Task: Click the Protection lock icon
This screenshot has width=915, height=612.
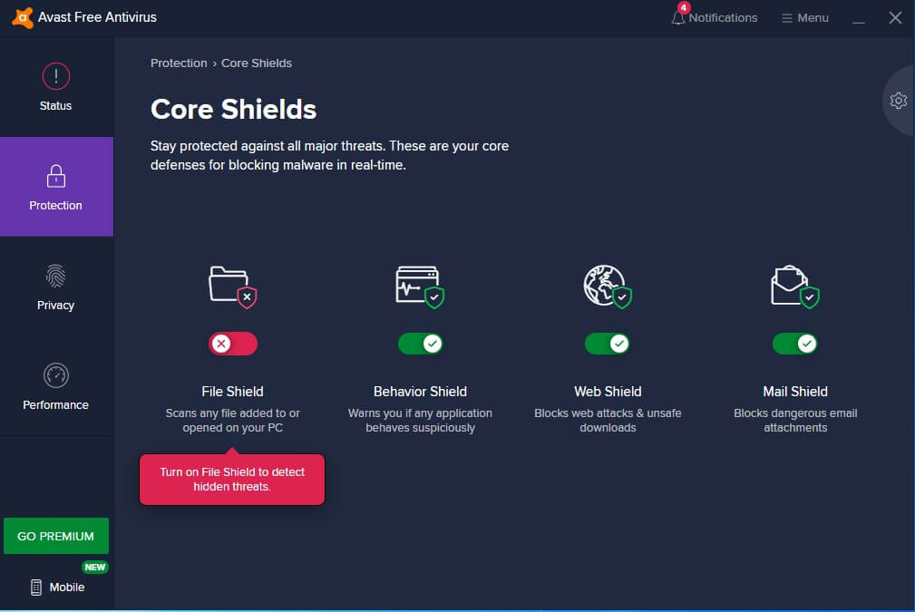Action: pyautogui.click(x=56, y=176)
